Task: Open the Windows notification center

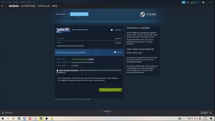Action: click(x=211, y=119)
